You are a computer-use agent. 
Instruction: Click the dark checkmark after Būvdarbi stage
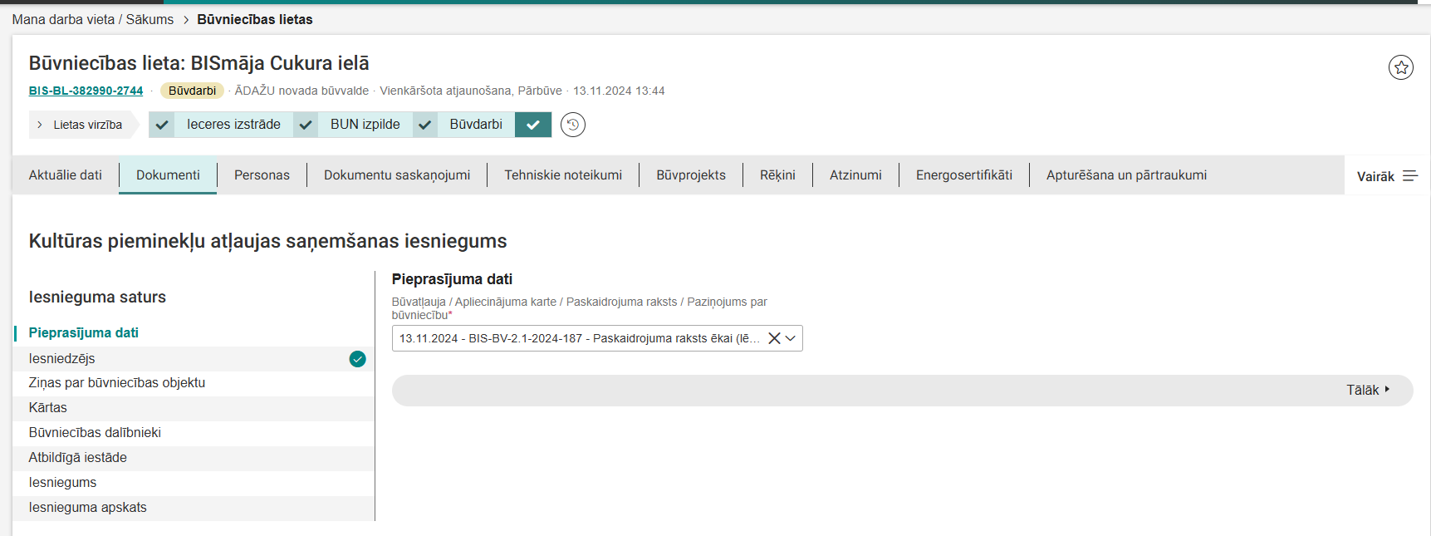pyautogui.click(x=533, y=125)
